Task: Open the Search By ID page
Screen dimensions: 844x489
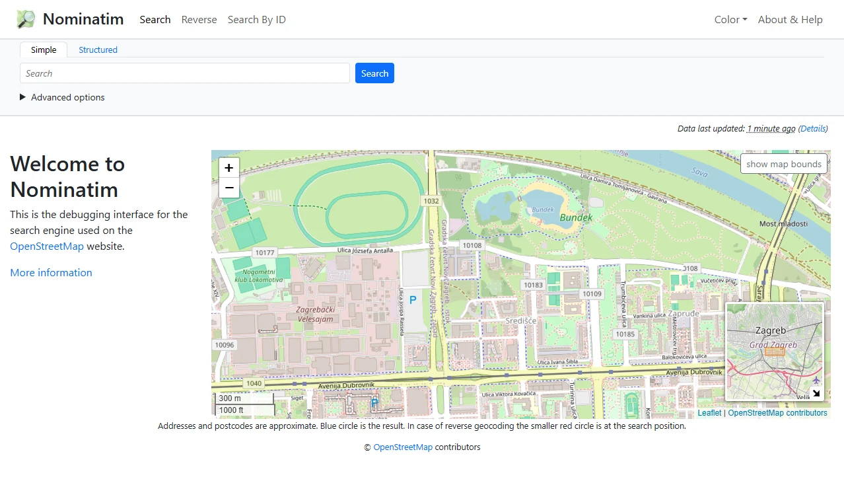Action: click(257, 20)
